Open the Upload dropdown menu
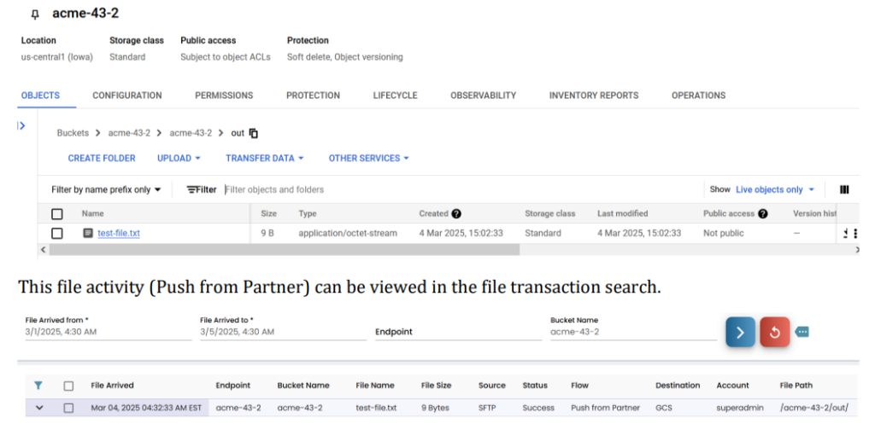Image resolution: width=875 pixels, height=424 pixels. (x=179, y=158)
